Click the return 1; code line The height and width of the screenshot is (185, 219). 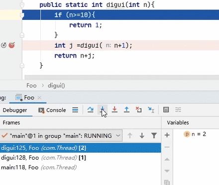pos(86,25)
